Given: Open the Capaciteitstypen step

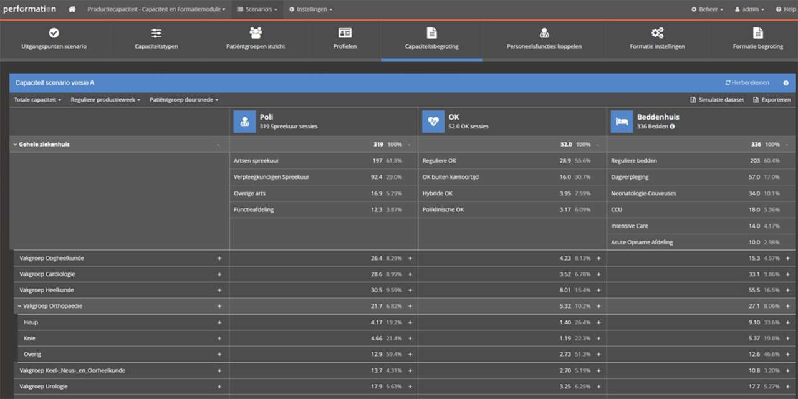Looking at the screenshot, I should [x=156, y=39].
